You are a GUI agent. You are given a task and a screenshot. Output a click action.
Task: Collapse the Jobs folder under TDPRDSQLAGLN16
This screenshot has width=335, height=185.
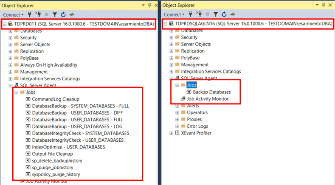[177, 85]
